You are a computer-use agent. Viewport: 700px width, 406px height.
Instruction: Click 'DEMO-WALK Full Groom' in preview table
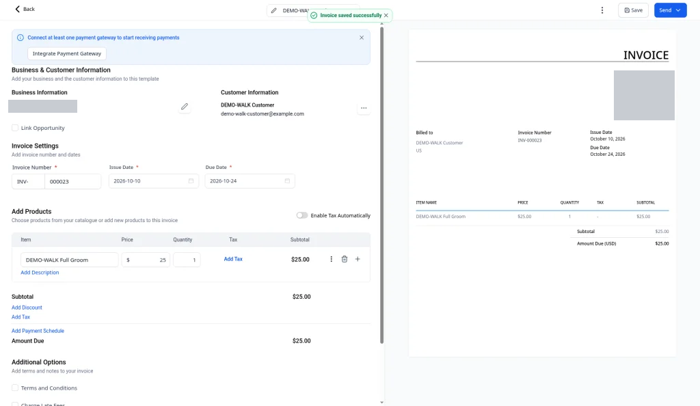(441, 217)
